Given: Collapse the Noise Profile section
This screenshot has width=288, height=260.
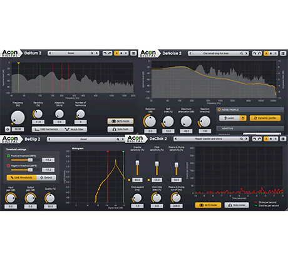Looking at the screenshot, I should [219, 110].
